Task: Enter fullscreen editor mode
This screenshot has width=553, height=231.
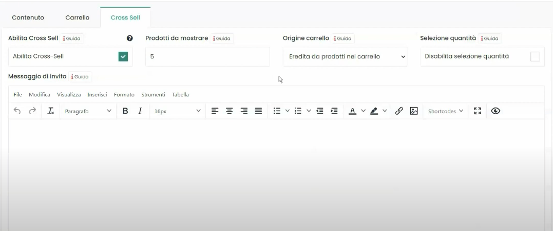Action: (x=478, y=111)
